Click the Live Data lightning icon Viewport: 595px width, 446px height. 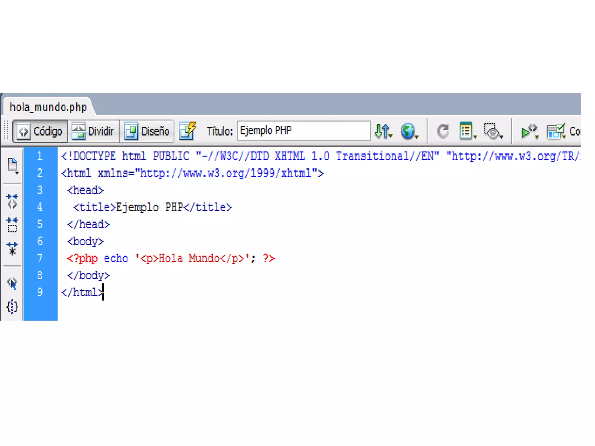click(x=187, y=131)
